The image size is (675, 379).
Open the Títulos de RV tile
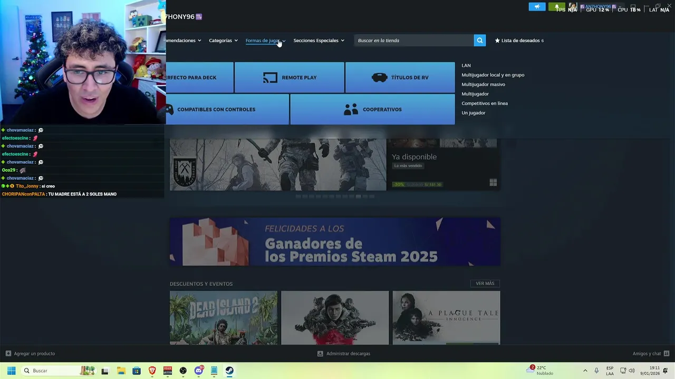pos(400,77)
